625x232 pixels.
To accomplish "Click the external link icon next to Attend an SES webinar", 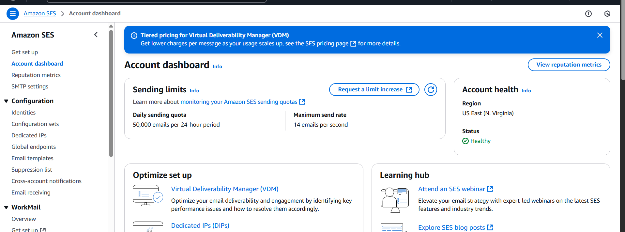I will (490, 189).
